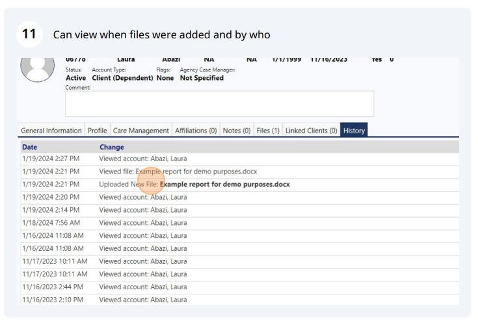Click Viewed account text in 11/16/2023 2:44 PM row
Image resolution: width=478 pixels, height=325 pixels.
tap(143, 287)
